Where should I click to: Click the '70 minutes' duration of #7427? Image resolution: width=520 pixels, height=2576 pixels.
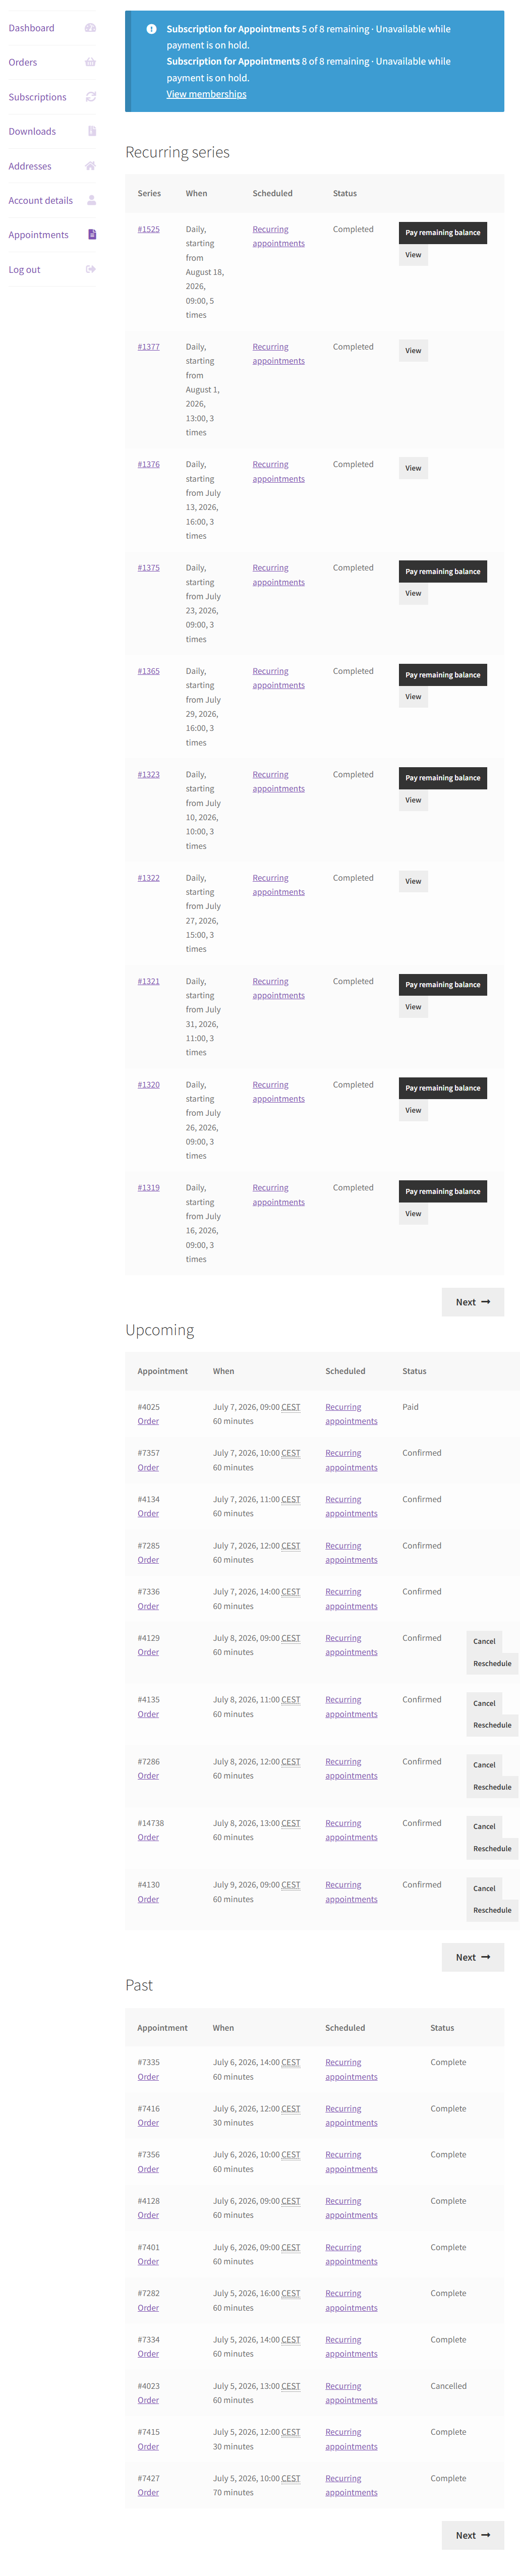tap(233, 2493)
